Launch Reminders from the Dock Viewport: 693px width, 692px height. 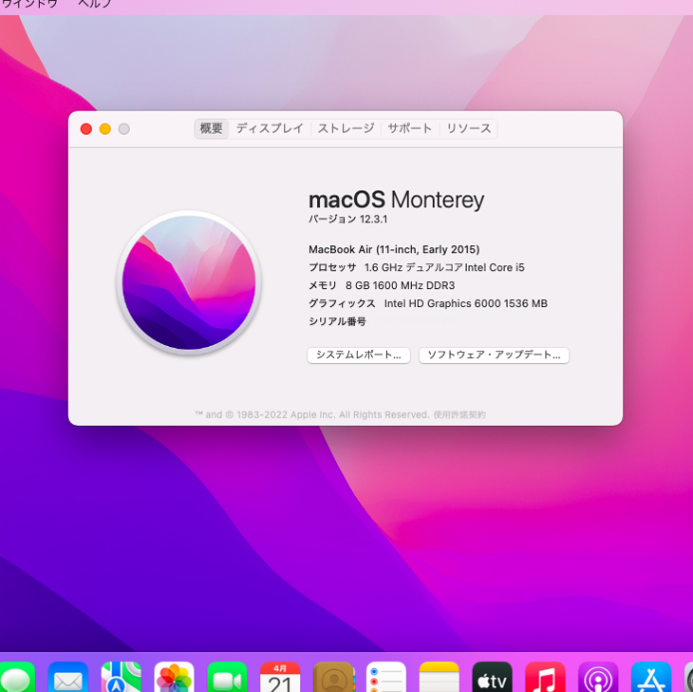[386, 678]
